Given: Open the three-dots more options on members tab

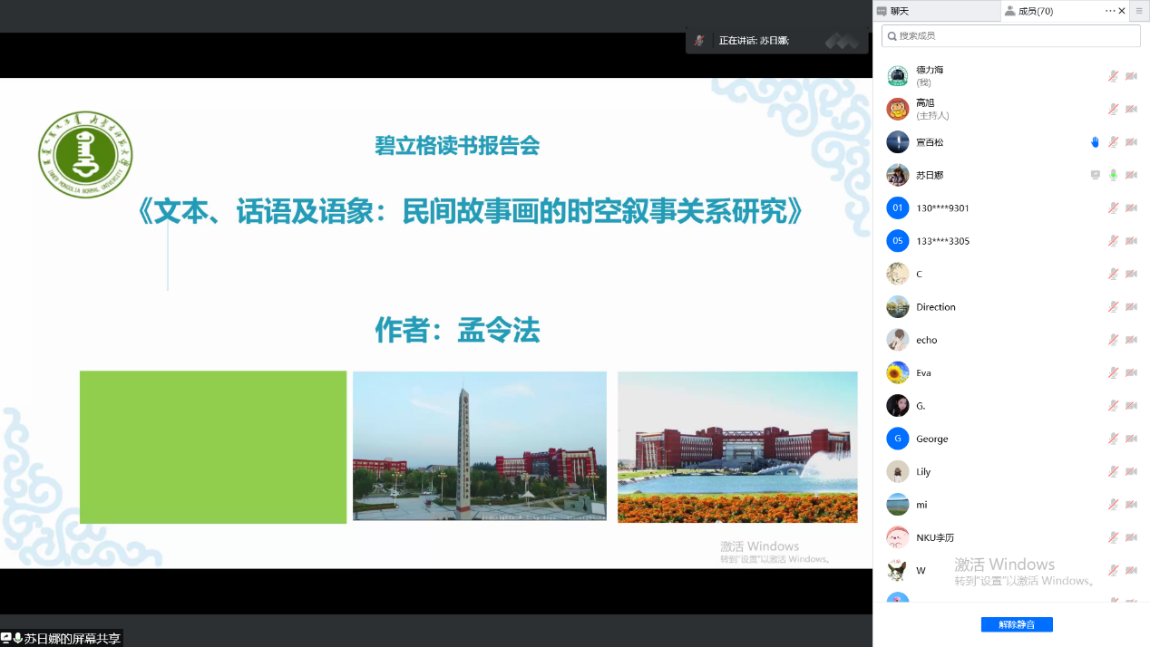Looking at the screenshot, I should pyautogui.click(x=1110, y=11).
